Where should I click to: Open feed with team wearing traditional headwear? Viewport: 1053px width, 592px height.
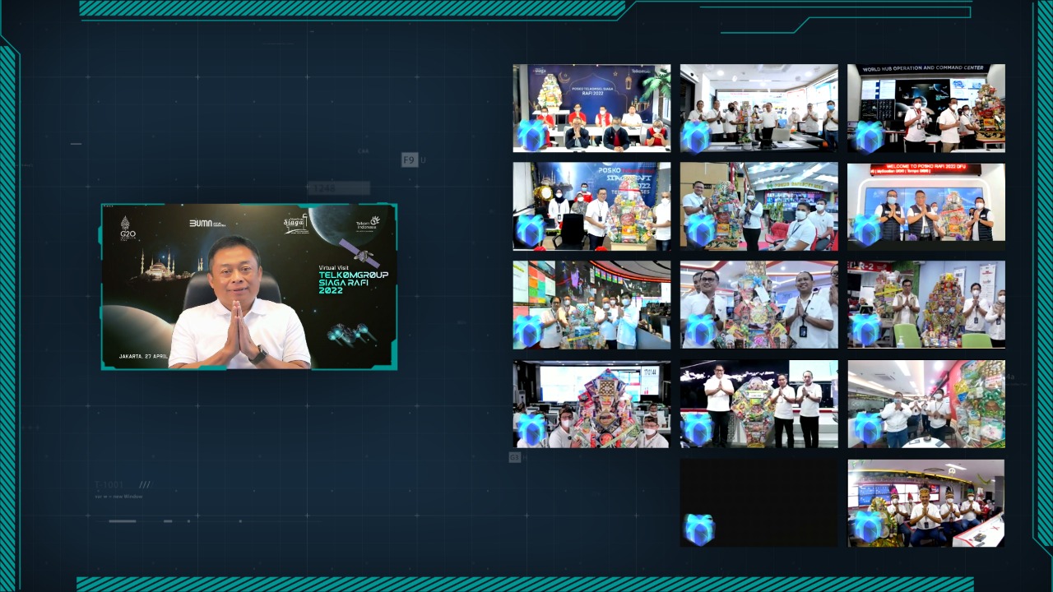(x=925, y=502)
